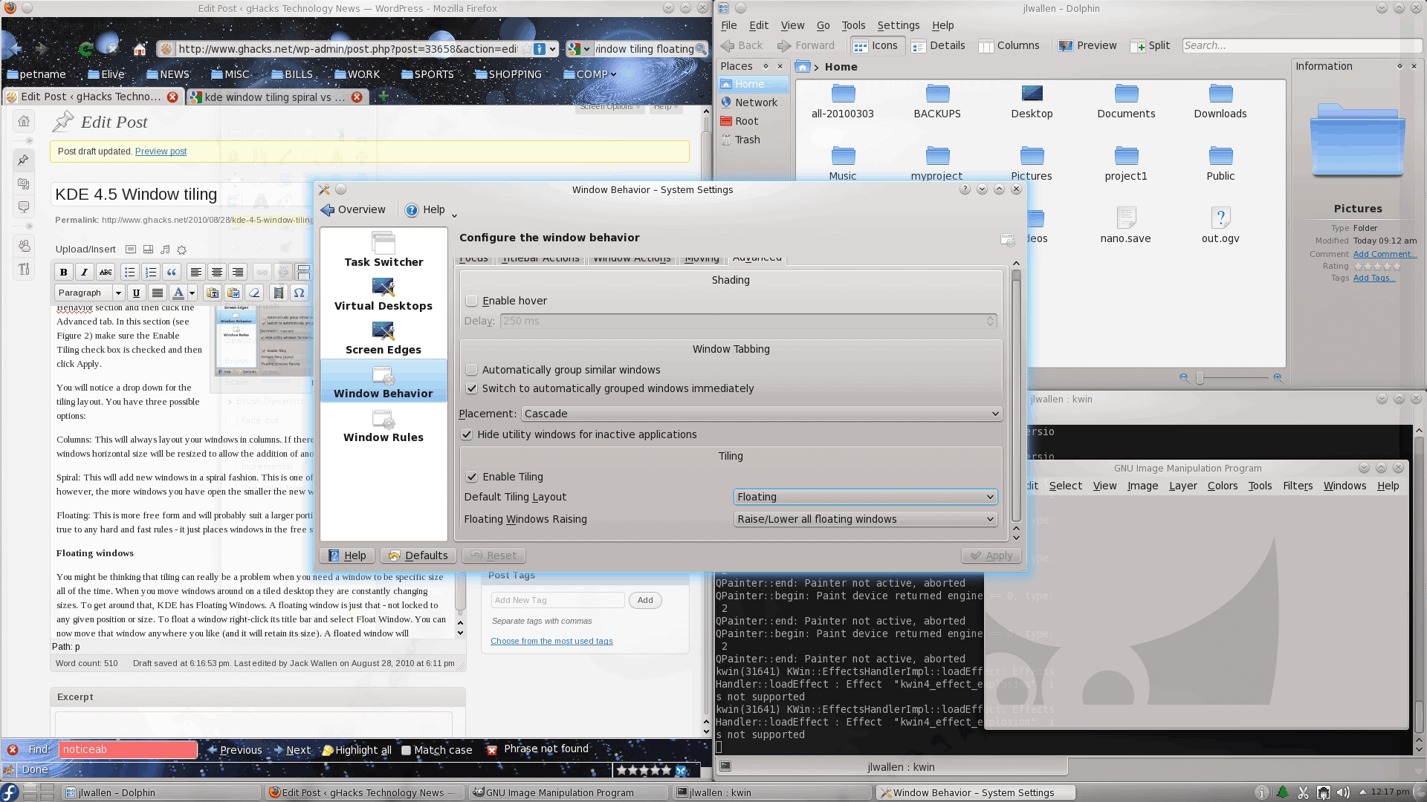Click the Preview post link
This screenshot has height=802, width=1427.
tap(161, 151)
